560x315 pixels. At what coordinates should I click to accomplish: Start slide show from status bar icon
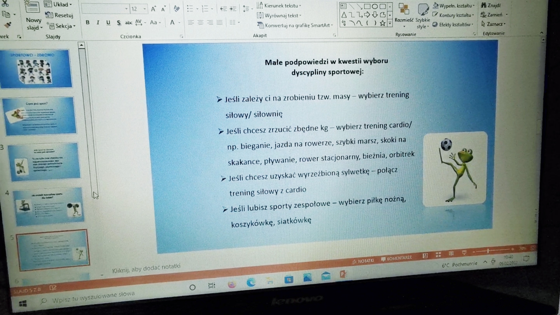tap(464, 253)
